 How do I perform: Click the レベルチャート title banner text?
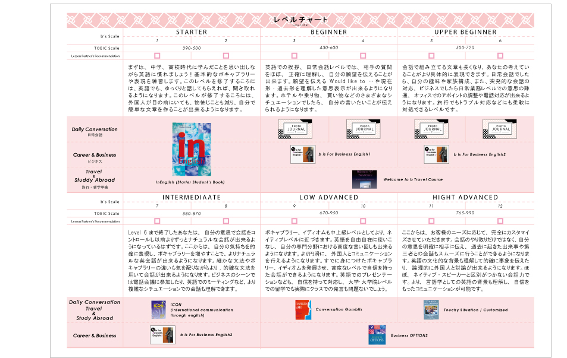[300, 20]
